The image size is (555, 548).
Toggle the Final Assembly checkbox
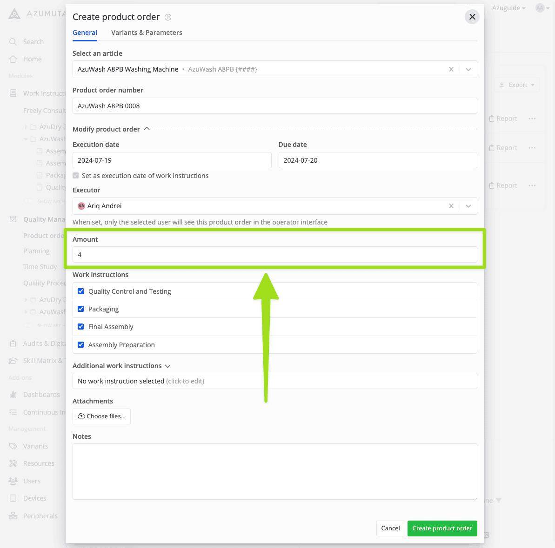[x=81, y=327]
